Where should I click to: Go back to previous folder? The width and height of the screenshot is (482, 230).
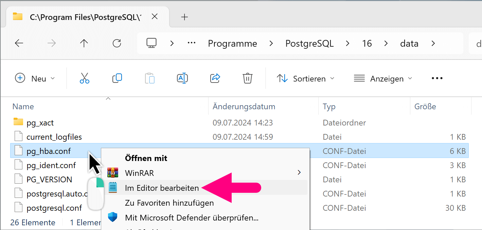[19, 43]
